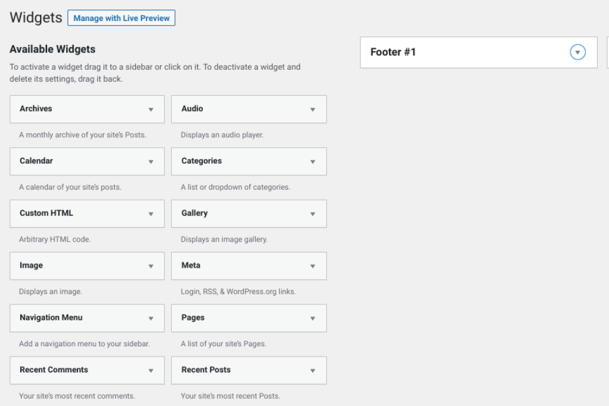Click the Footer #1 heading
Screen dimensions: 609x406
point(393,52)
